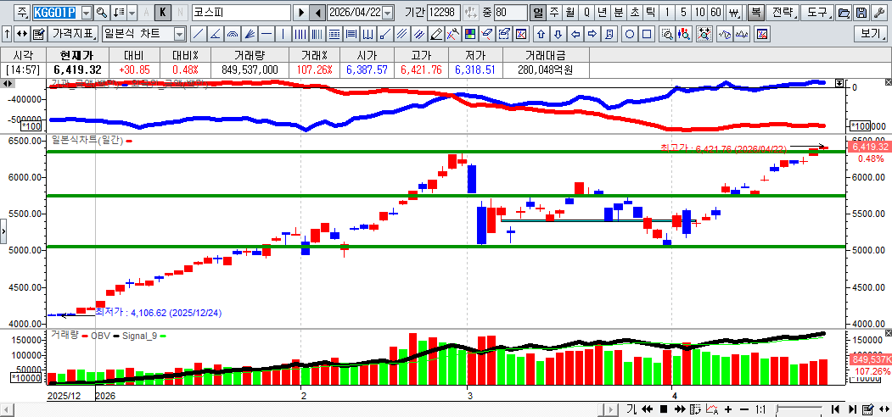Expand the 일본식 차트 chart type dropdown
The height and width of the screenshot is (417, 892).
179,34
